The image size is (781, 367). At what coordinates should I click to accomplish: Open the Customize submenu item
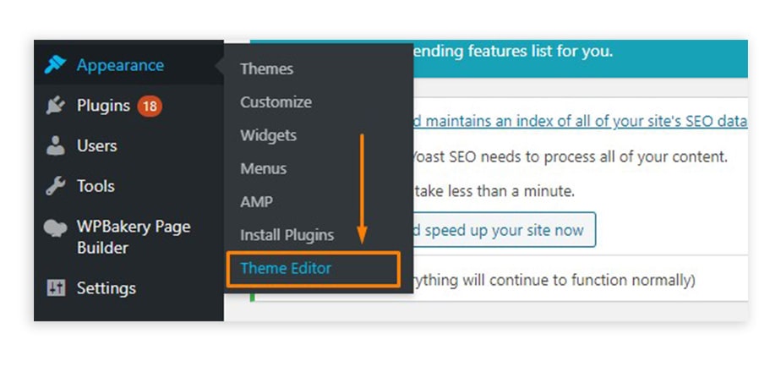pyautogui.click(x=276, y=102)
